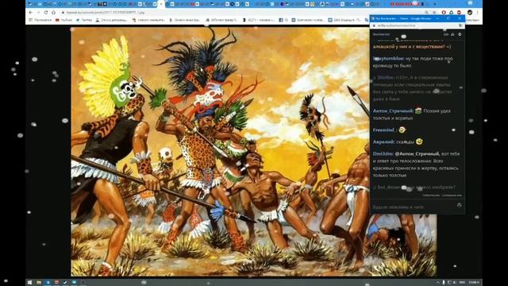Open the Twitter bookmark
Viewport: 508px width, 286px height.
point(84,20)
